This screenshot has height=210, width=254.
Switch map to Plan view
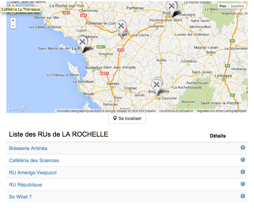pos(223,6)
